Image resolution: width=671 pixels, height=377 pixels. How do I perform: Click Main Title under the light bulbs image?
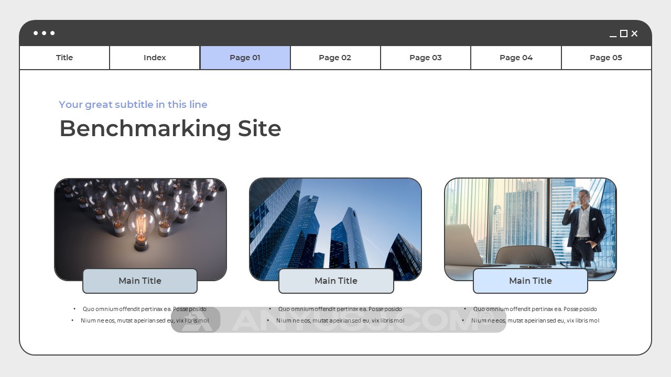tap(140, 281)
